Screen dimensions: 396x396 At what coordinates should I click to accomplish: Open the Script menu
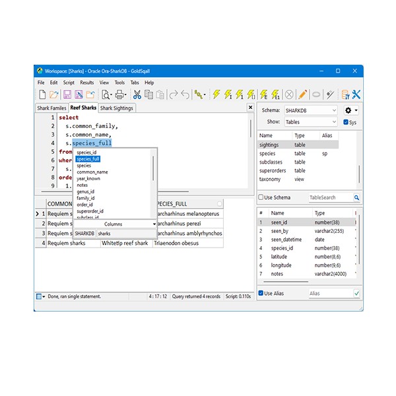click(x=69, y=82)
